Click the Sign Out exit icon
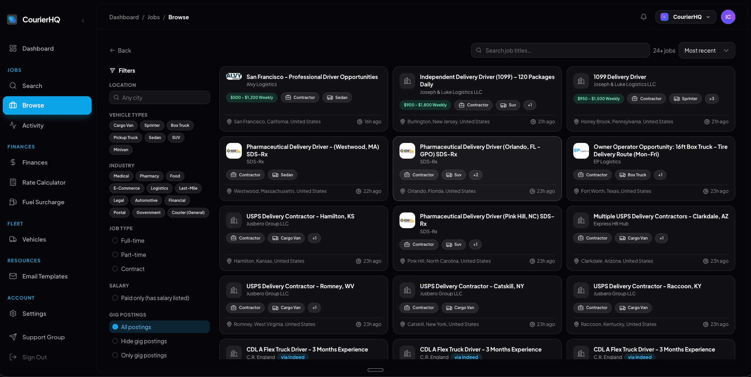This screenshot has width=751, height=377. pos(13,357)
